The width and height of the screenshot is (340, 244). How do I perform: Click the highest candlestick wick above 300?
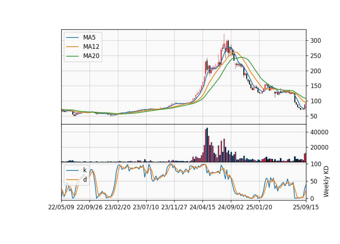224,39
